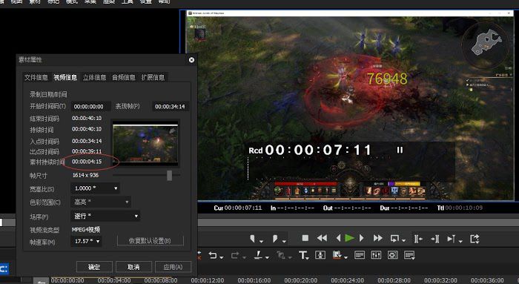519x284 pixels.
Task: Click the greyed overlapping-squares group icon
Action: (x=281, y=255)
